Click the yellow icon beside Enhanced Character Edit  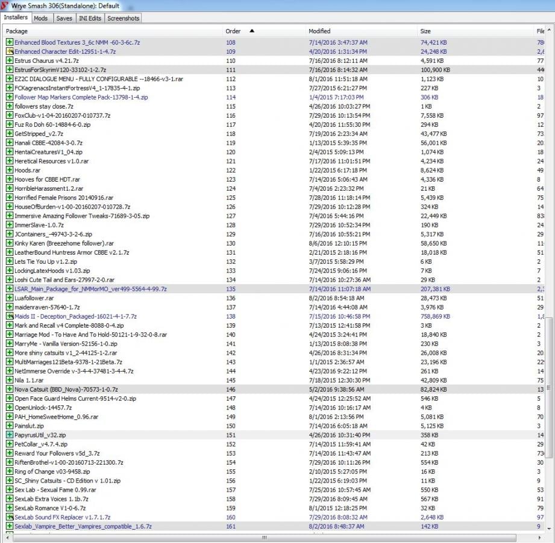(x=10, y=51)
